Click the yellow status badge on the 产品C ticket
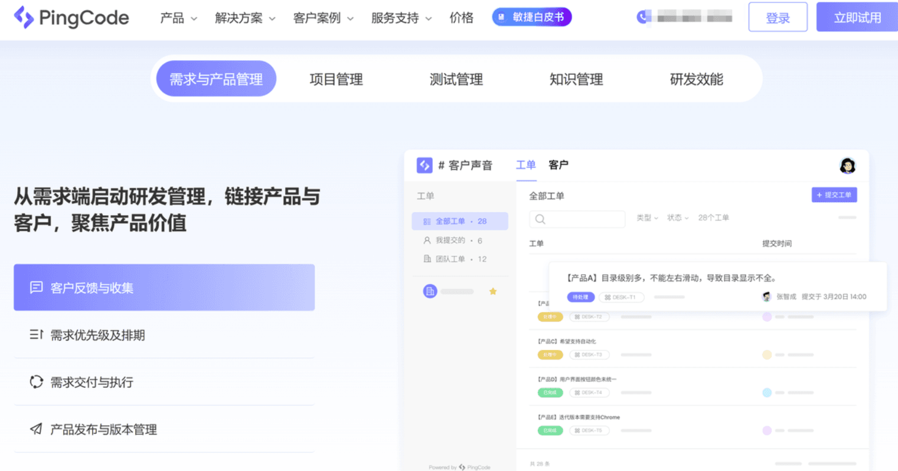The image size is (898, 471). (550, 355)
